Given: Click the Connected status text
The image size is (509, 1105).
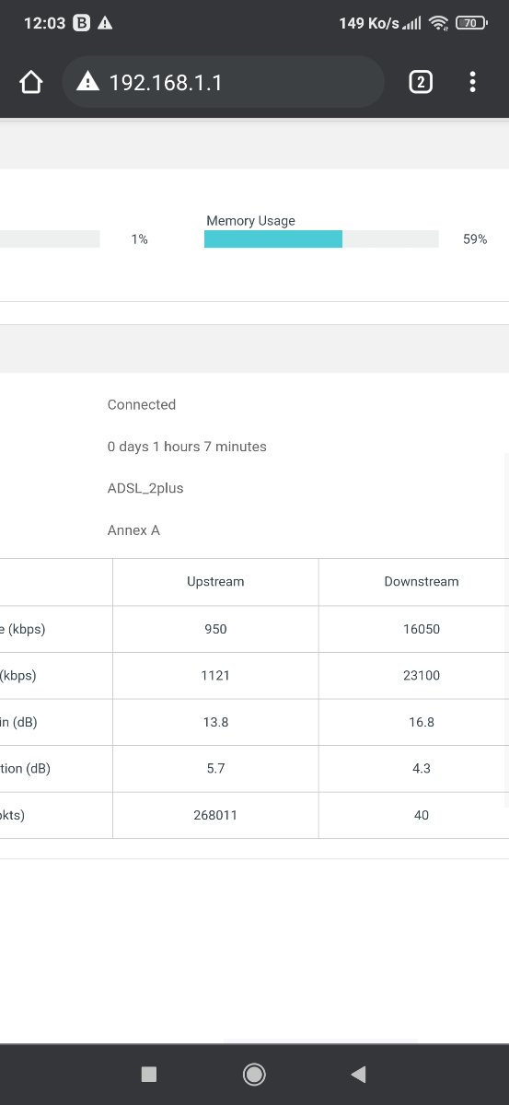Looking at the screenshot, I should (x=142, y=404).
